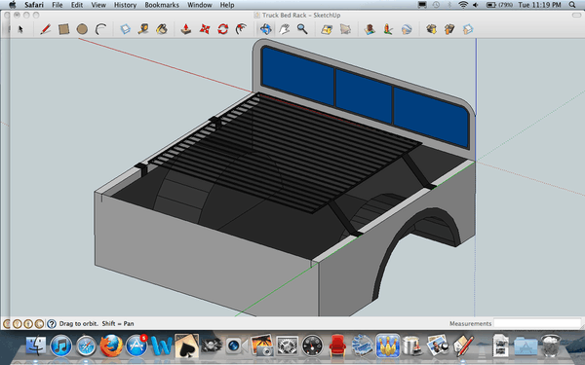Select the Line pencil tool
The height and width of the screenshot is (365, 585).
pyautogui.click(x=45, y=29)
